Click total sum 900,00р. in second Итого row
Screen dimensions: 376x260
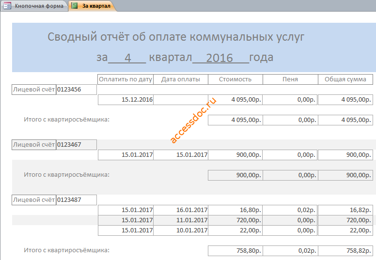pos(345,175)
